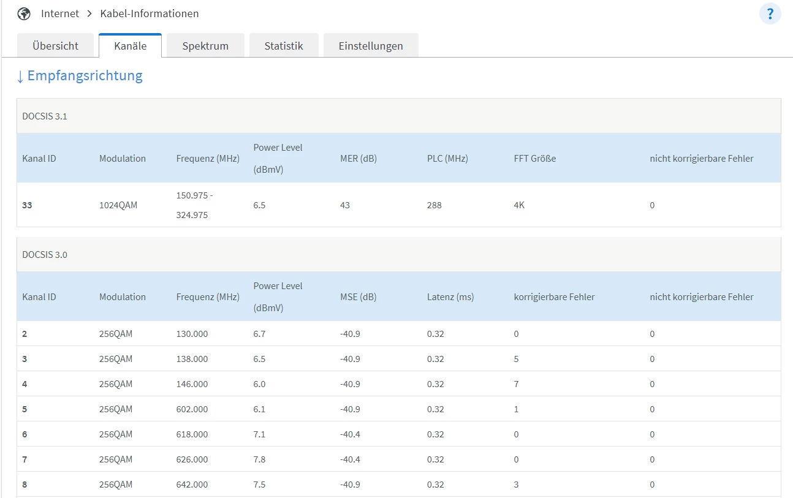
Task: Select the Kanäle tab
Action: pos(130,46)
